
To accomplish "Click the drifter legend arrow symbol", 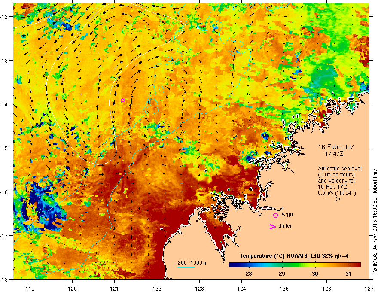I will [273, 226].
